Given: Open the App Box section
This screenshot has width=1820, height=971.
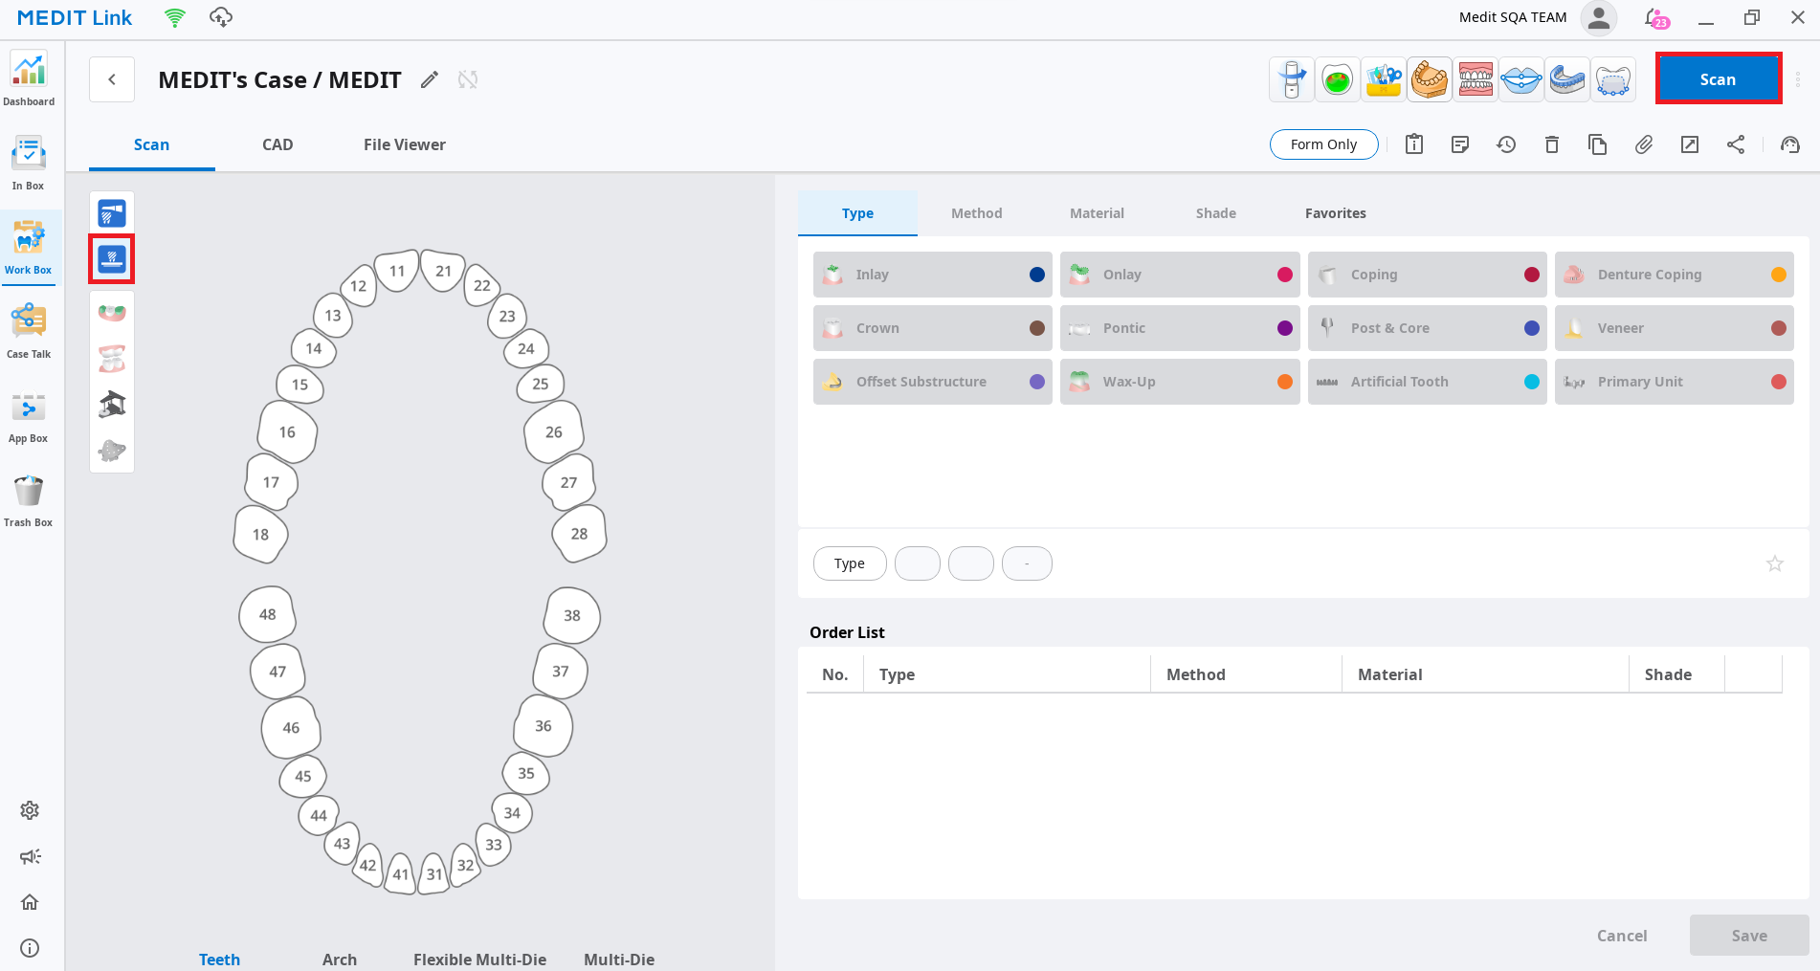Looking at the screenshot, I should pyautogui.click(x=29, y=415).
